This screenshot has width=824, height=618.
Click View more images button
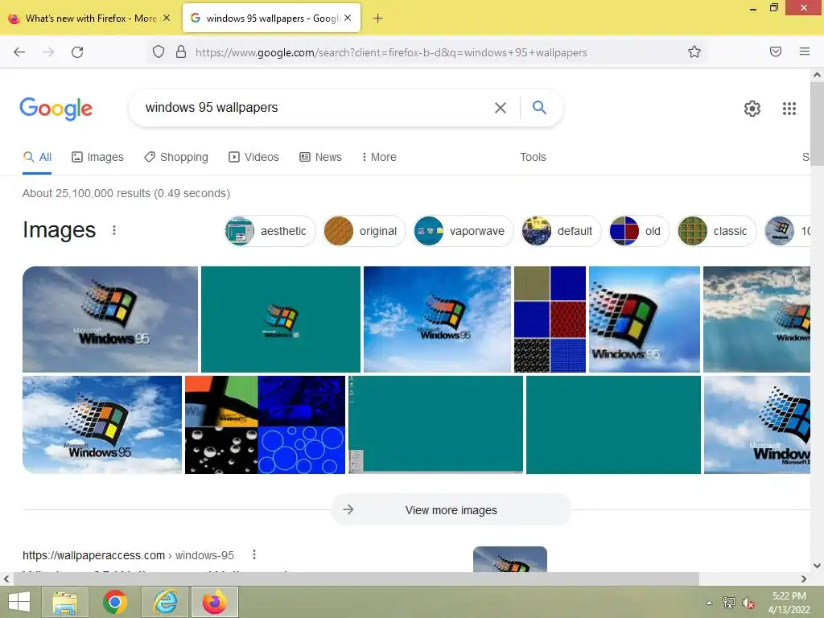[x=451, y=509]
